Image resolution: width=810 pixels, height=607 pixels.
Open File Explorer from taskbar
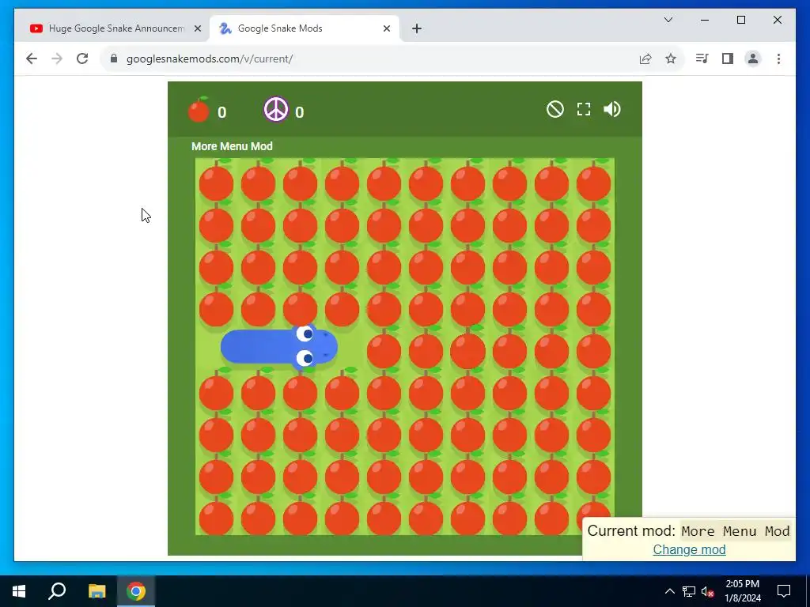pyautogui.click(x=97, y=591)
